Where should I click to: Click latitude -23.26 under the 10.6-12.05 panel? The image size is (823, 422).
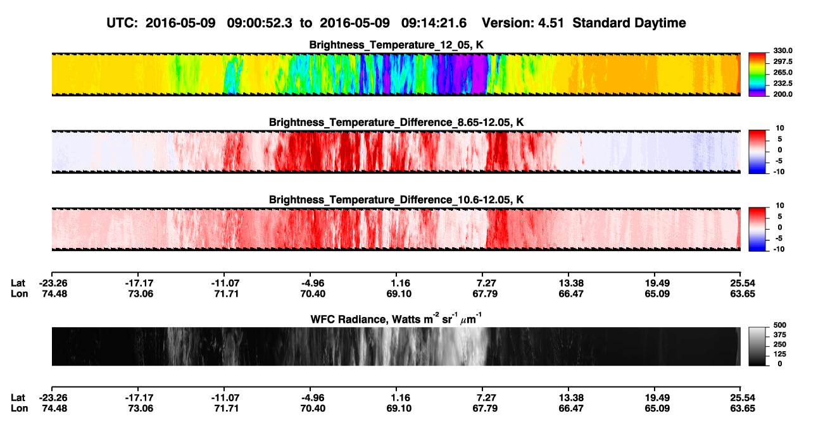(x=53, y=283)
